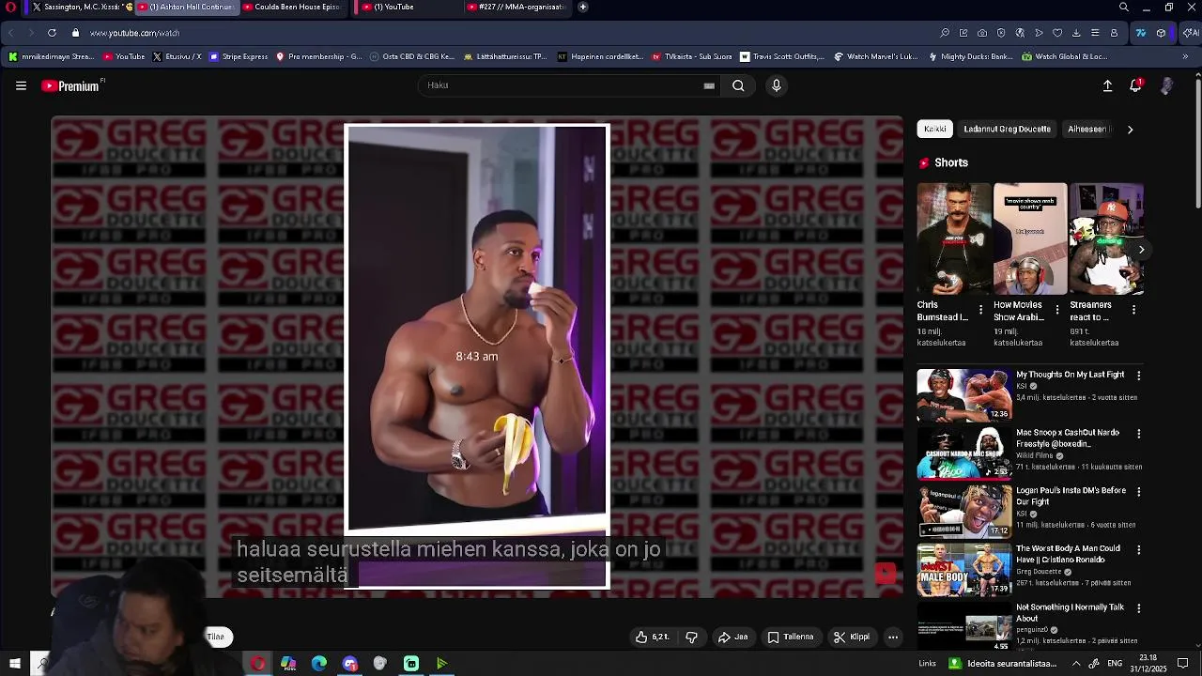Select the Kaikki filter chip
The width and height of the screenshot is (1202, 676).
[934, 129]
